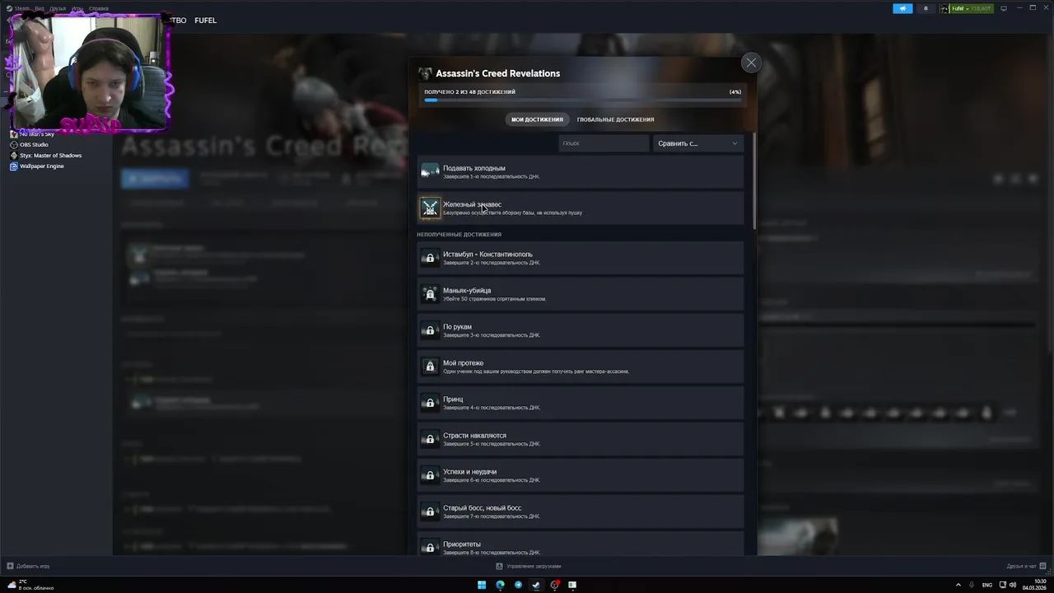The width and height of the screenshot is (1054, 593).
Task: Open the weather widget on the taskbar
Action: tap(31, 585)
